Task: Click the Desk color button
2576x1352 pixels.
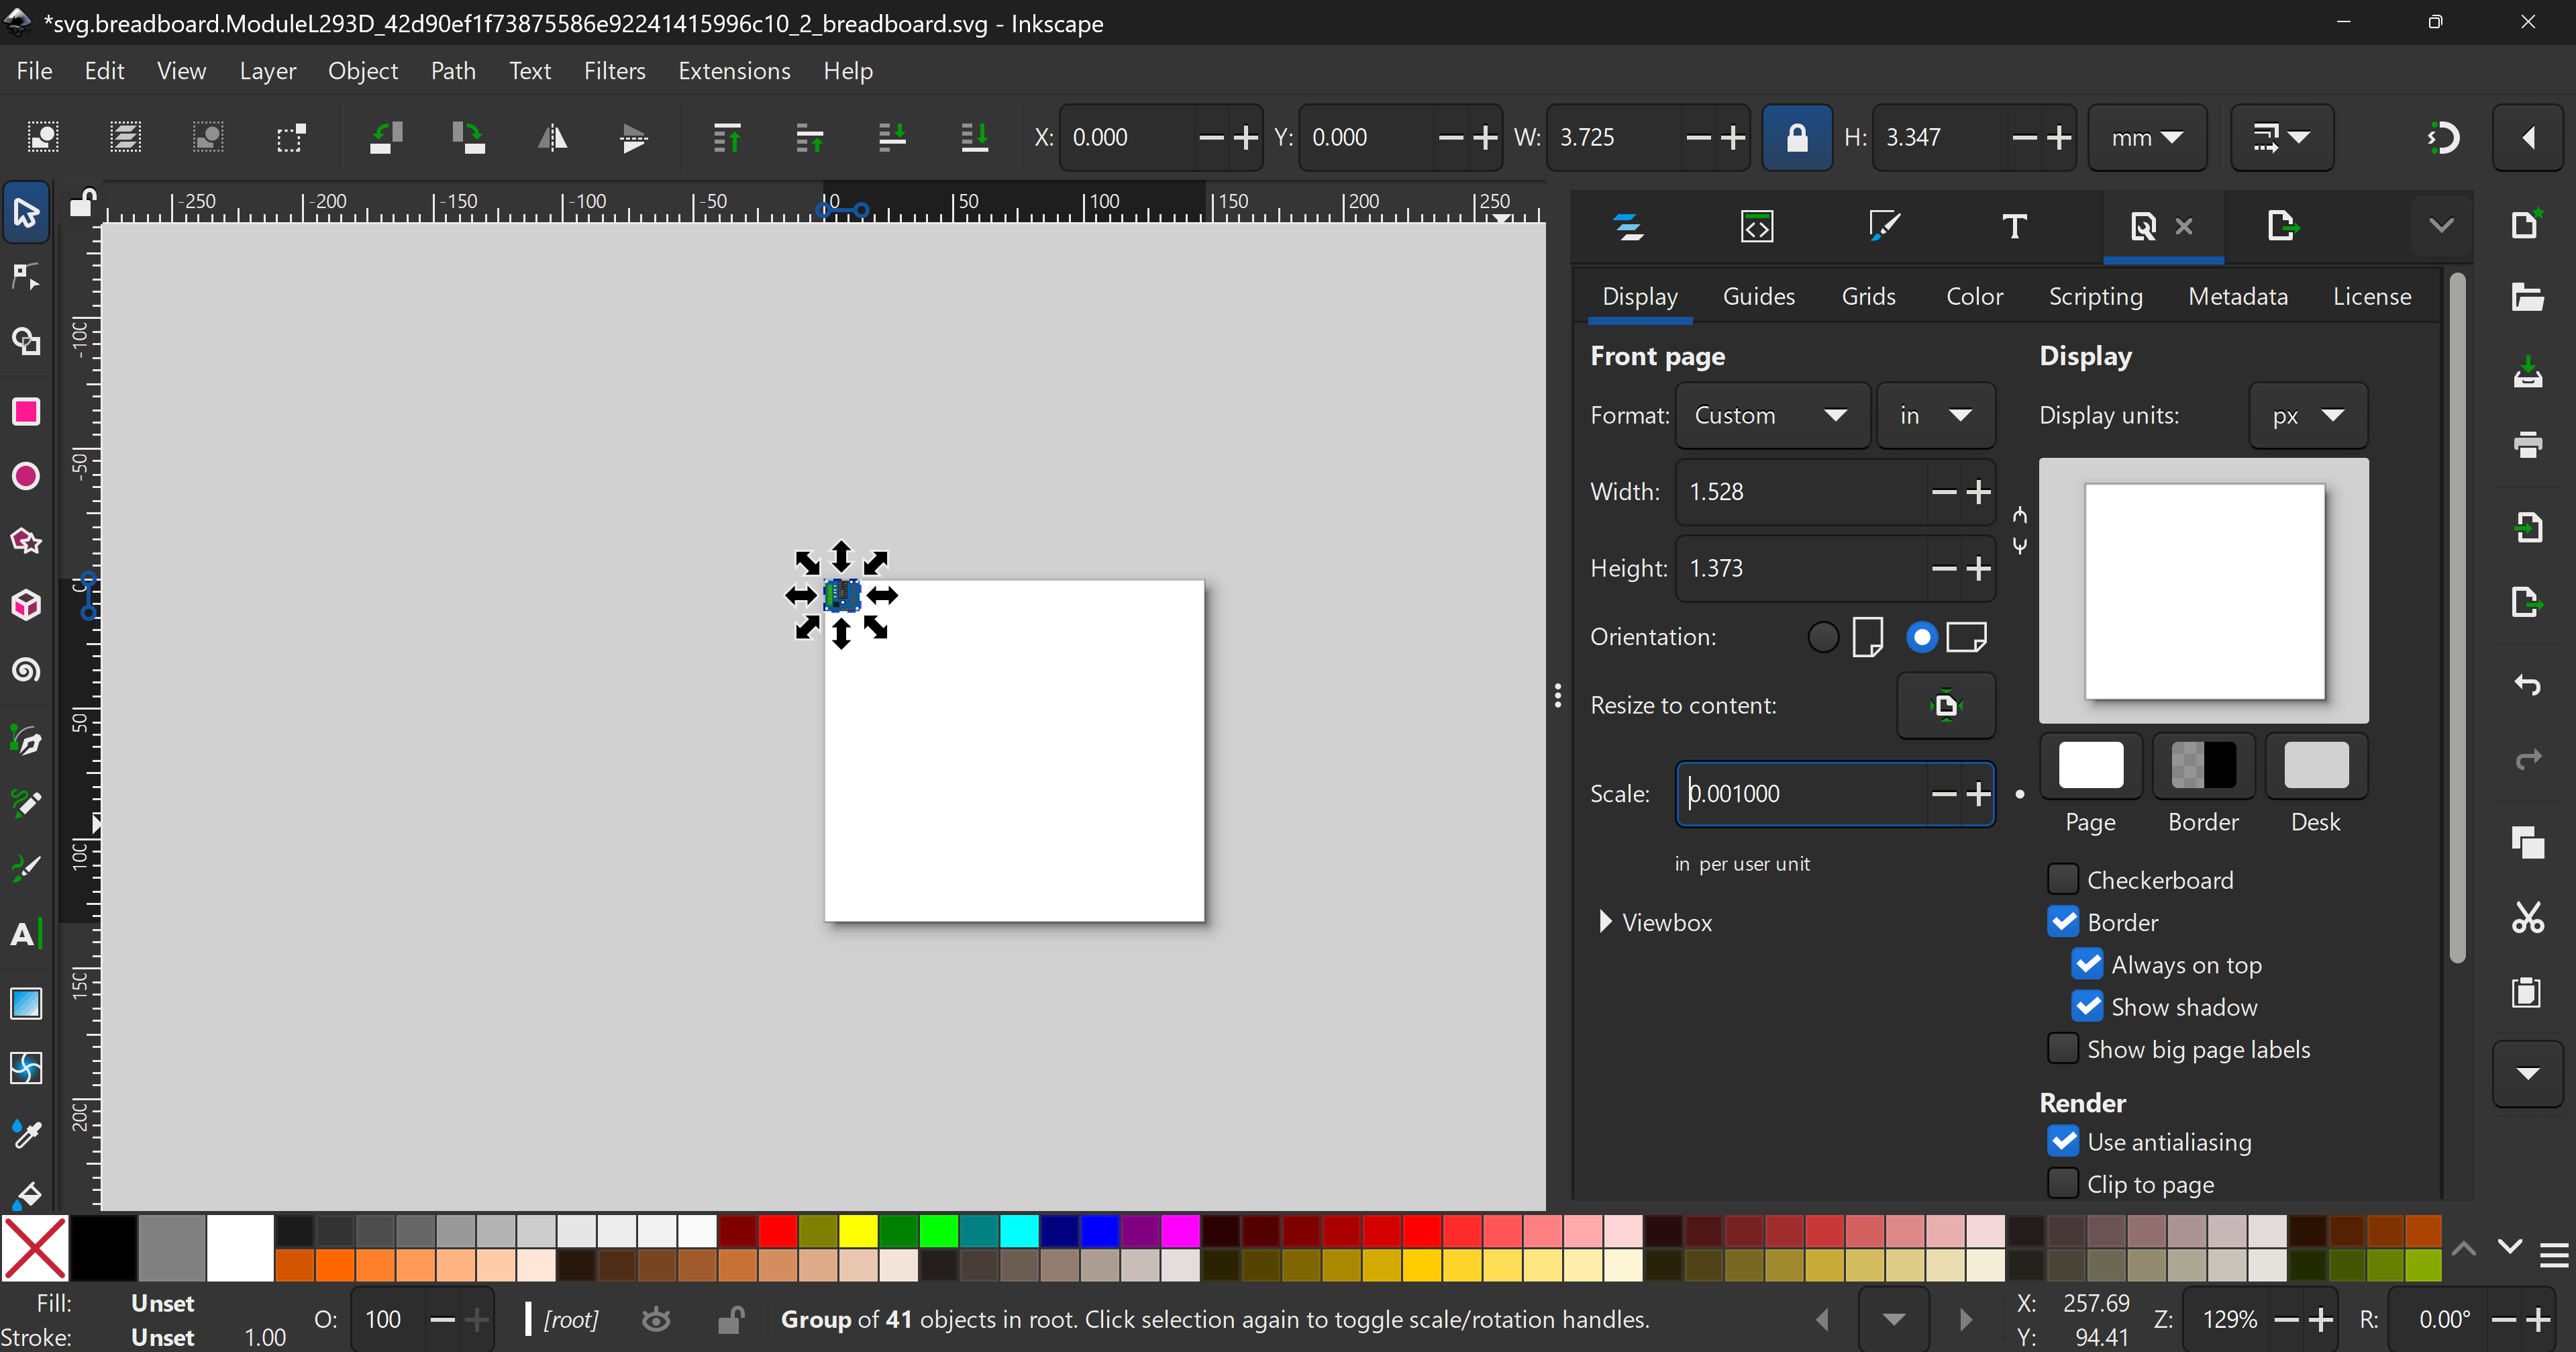Action: coord(2315,767)
